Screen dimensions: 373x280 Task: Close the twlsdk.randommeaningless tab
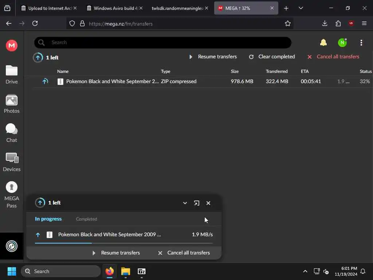(x=207, y=8)
